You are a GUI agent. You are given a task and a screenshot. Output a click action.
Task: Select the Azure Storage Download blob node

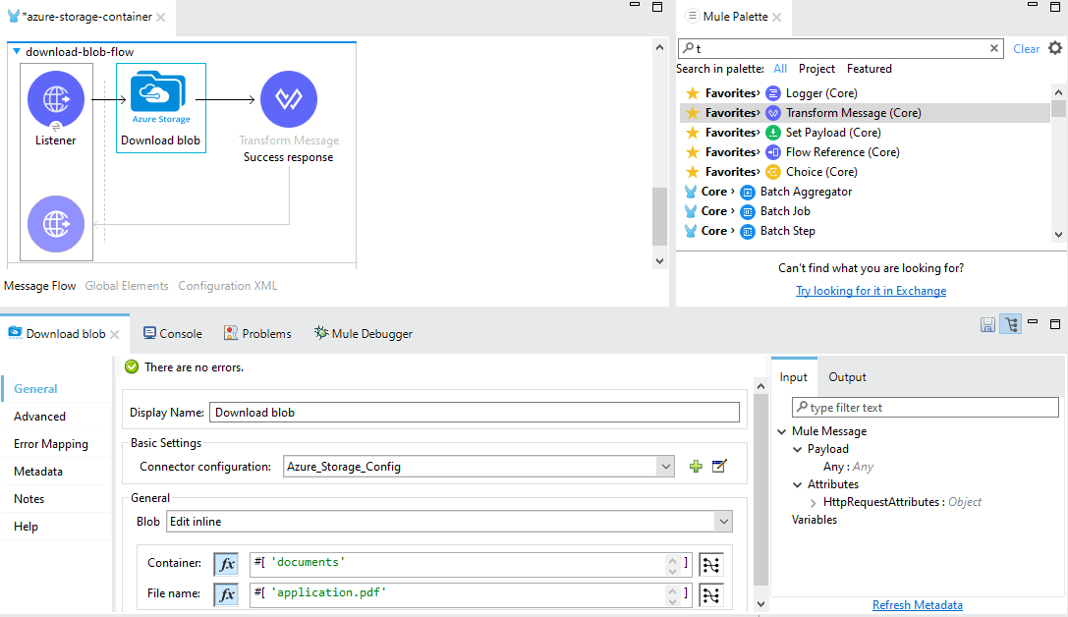point(160,99)
